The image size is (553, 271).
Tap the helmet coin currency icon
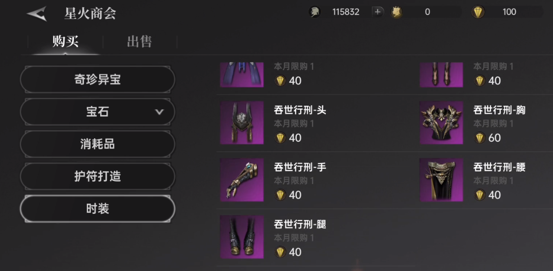(x=314, y=12)
